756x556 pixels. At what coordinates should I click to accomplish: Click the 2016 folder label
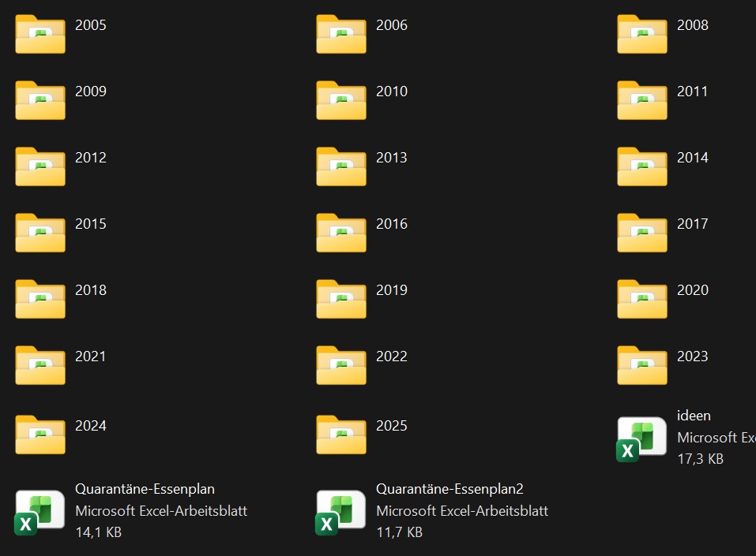(x=392, y=224)
